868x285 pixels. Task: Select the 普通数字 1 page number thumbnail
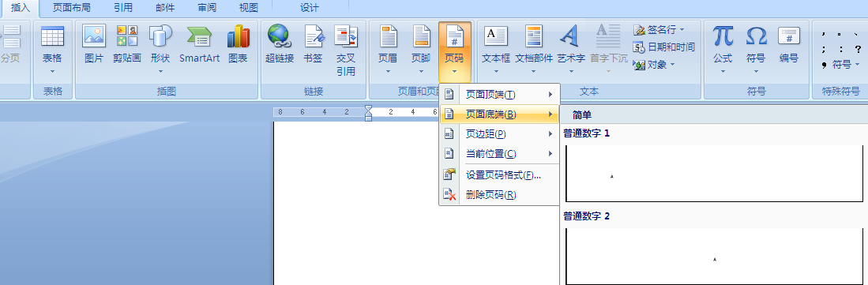click(714, 173)
